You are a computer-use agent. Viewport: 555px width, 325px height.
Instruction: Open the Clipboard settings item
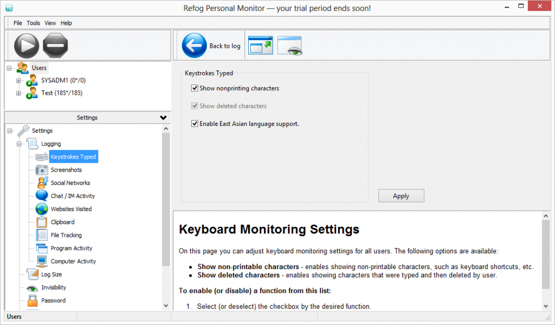click(x=62, y=222)
